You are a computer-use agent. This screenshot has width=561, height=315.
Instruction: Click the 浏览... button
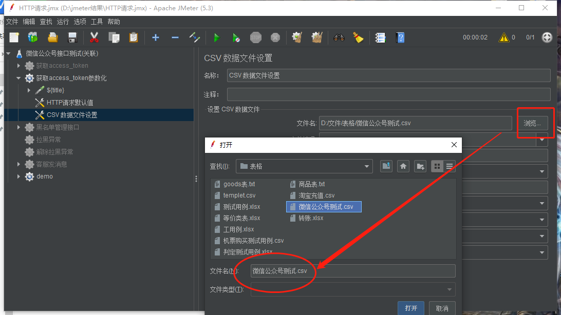click(532, 123)
